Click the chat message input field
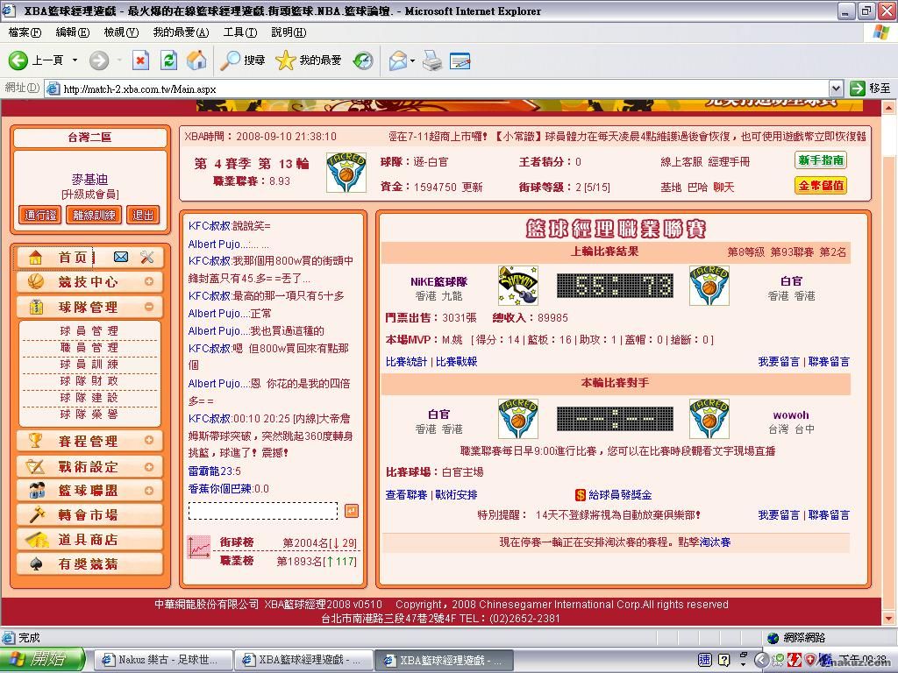This screenshot has width=898, height=673. pyautogui.click(x=262, y=511)
